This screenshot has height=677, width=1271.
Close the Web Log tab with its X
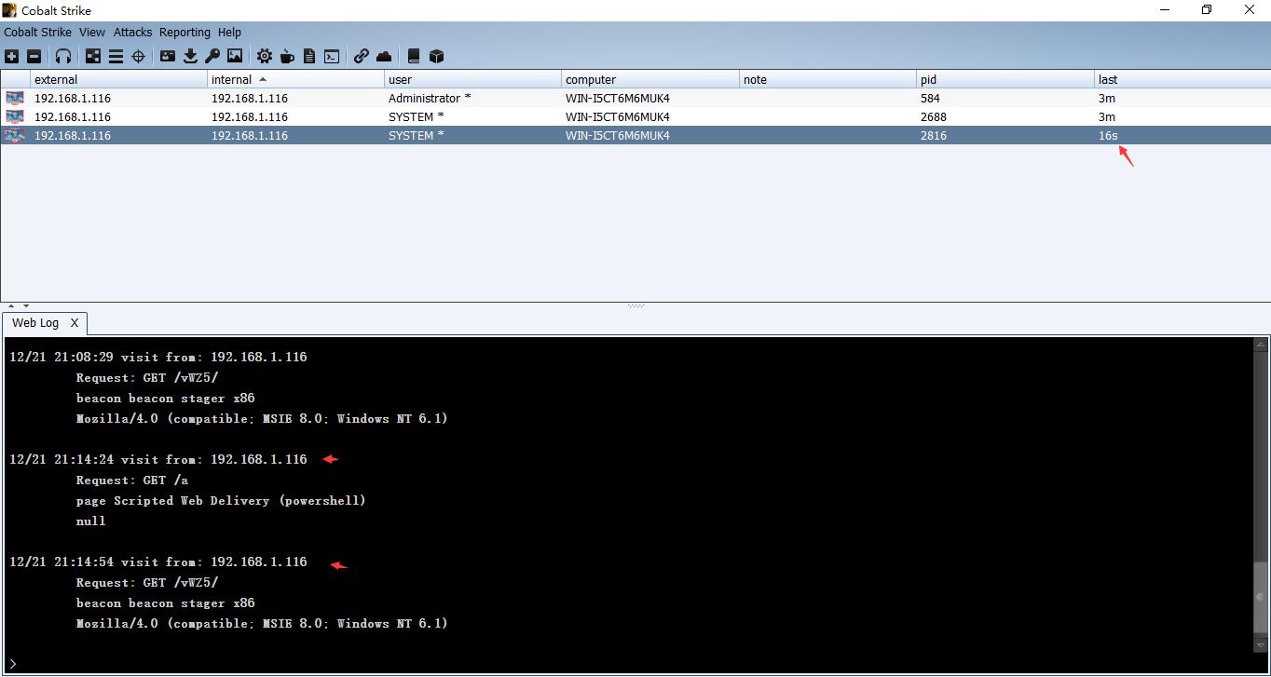pos(75,323)
